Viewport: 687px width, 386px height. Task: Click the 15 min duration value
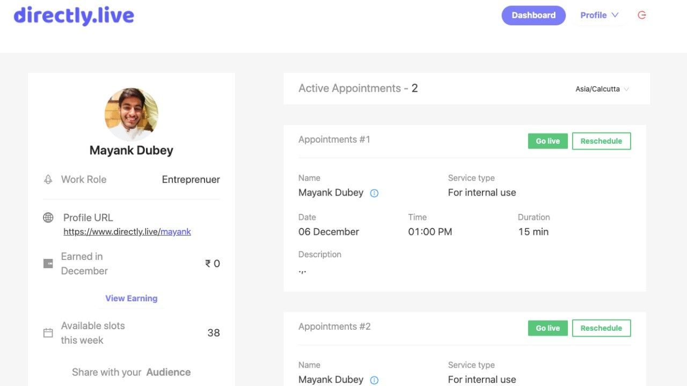coord(533,232)
